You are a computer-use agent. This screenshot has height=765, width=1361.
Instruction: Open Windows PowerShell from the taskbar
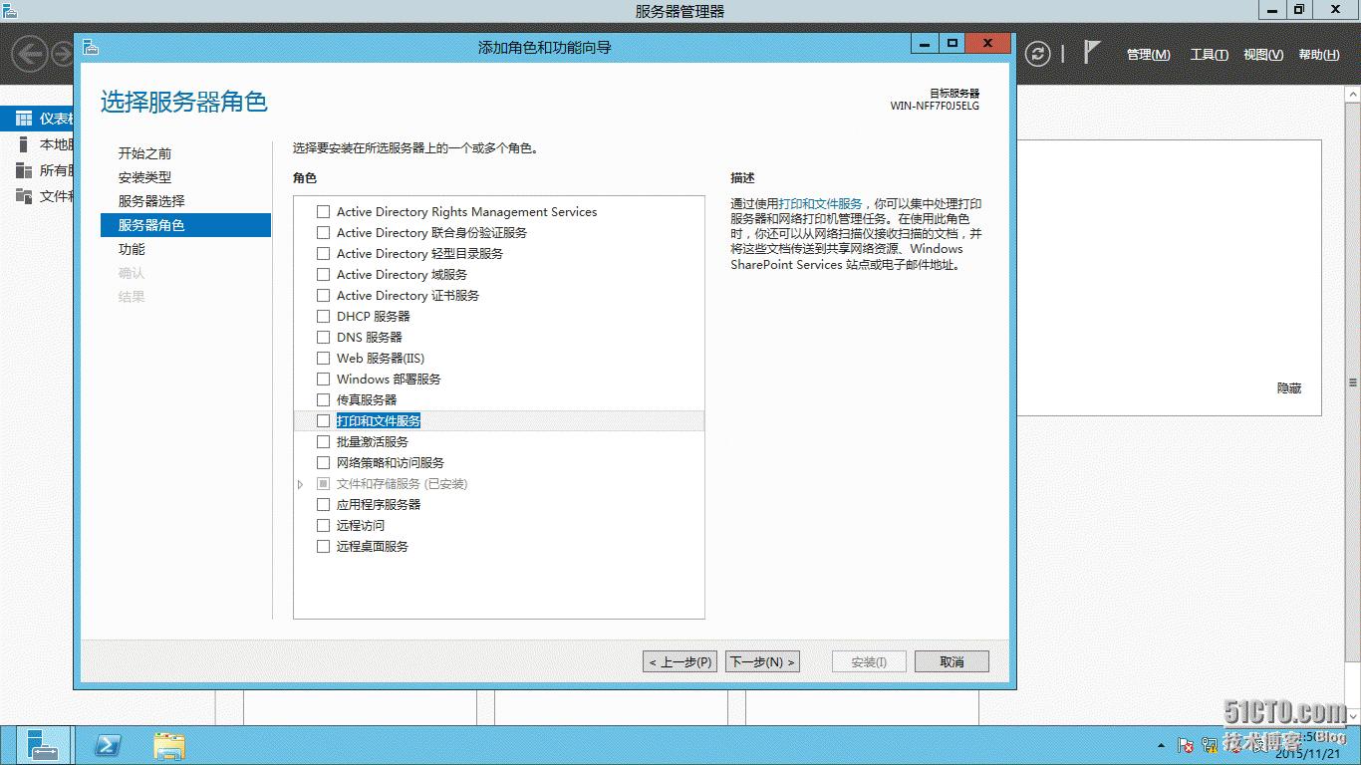[108, 746]
